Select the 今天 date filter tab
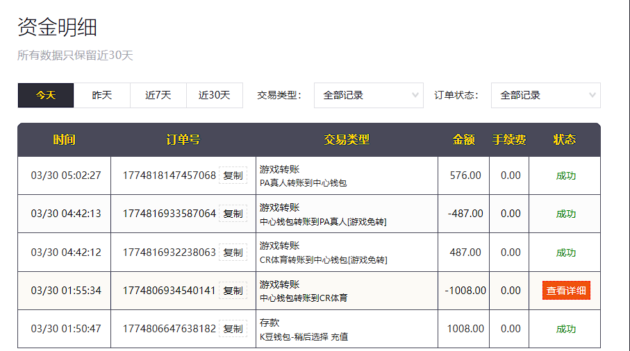Image resolution: width=630 pixels, height=351 pixels. [46, 95]
